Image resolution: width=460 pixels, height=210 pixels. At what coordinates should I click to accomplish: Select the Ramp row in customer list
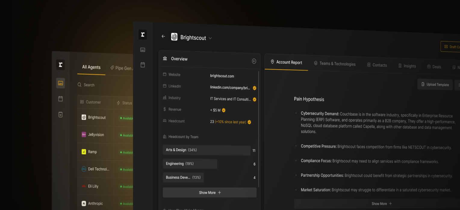pos(105,152)
